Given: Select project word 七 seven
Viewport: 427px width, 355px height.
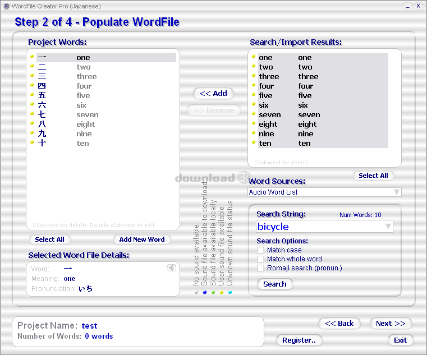Looking at the screenshot, I should click(x=106, y=114).
